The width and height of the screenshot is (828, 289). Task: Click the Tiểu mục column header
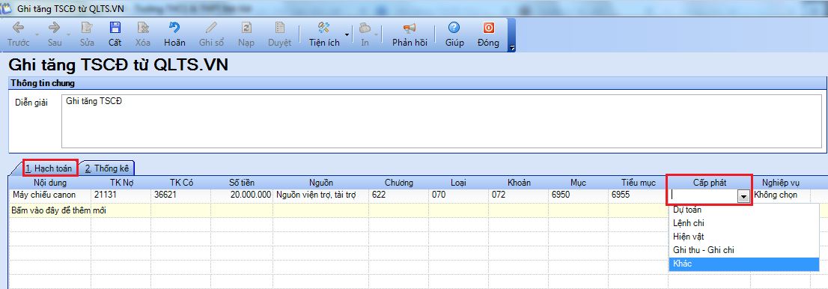[638, 183]
